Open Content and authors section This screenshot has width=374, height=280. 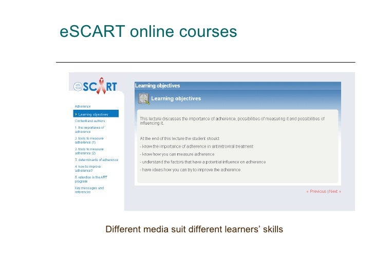tap(90, 121)
